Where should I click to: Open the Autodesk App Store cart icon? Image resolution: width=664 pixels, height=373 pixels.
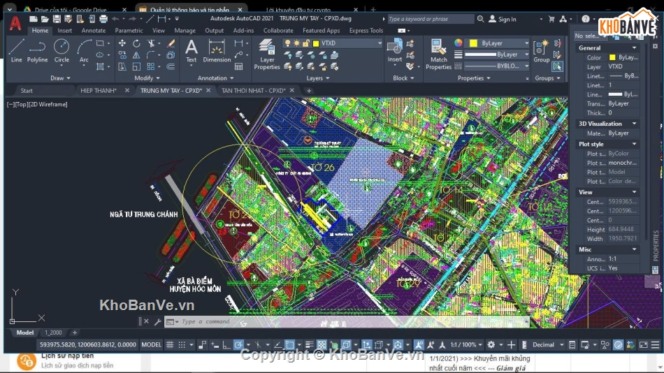pyautogui.click(x=551, y=19)
